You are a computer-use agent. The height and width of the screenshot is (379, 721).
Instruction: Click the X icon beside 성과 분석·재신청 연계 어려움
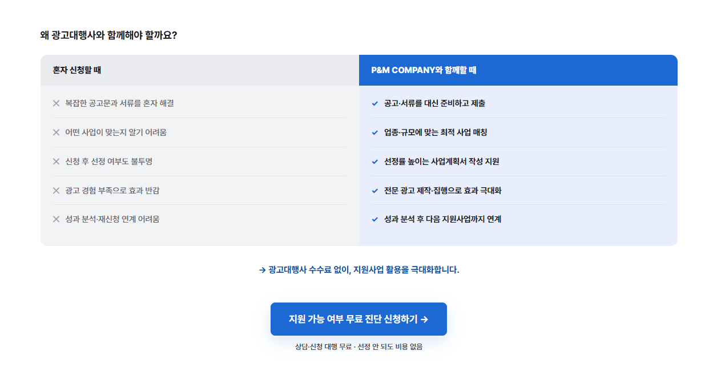[x=56, y=219]
